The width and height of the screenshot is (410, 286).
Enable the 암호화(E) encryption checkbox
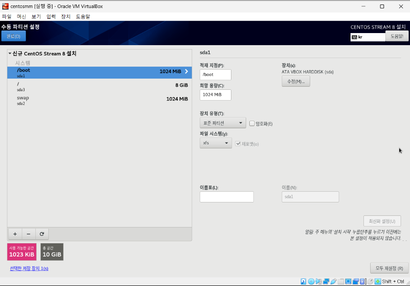[252, 123]
